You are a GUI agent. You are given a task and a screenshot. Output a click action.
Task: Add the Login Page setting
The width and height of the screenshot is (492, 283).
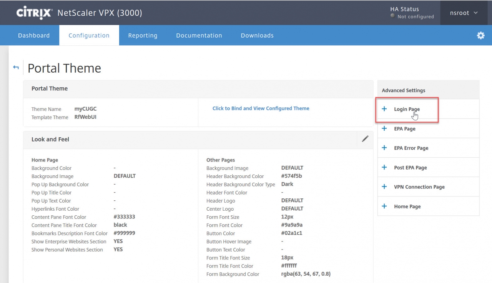coord(428,109)
